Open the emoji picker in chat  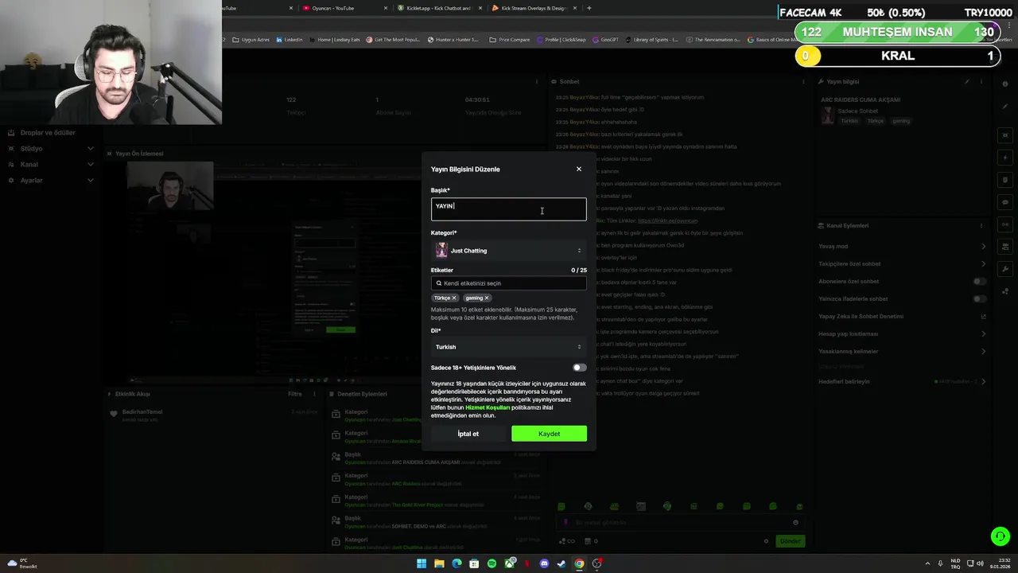point(795,523)
